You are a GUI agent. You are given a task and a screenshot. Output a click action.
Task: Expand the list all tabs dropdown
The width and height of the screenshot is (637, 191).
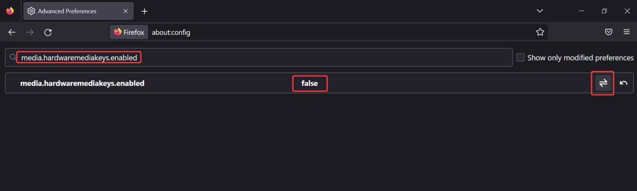(540, 11)
